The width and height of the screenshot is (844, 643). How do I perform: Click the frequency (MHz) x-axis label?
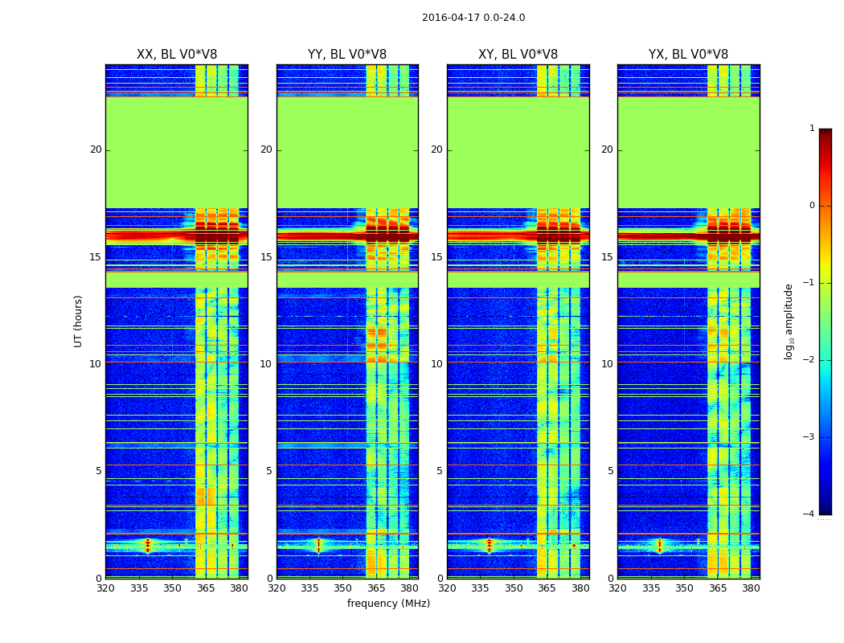388,604
